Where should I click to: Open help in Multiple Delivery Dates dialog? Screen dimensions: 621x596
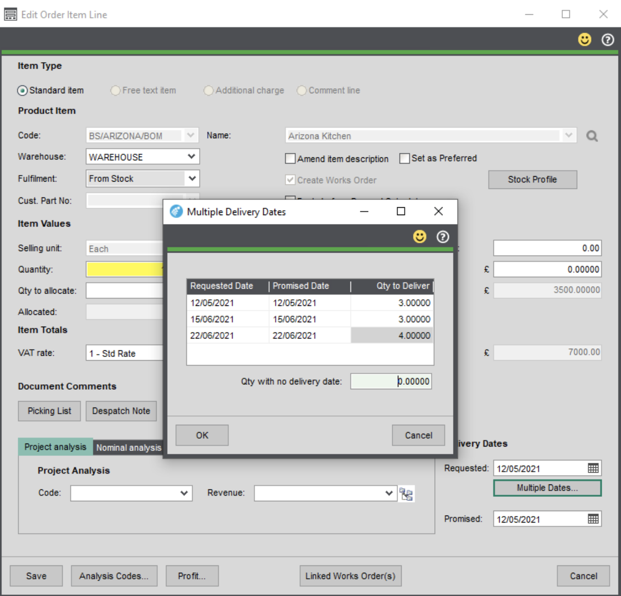pyautogui.click(x=443, y=237)
